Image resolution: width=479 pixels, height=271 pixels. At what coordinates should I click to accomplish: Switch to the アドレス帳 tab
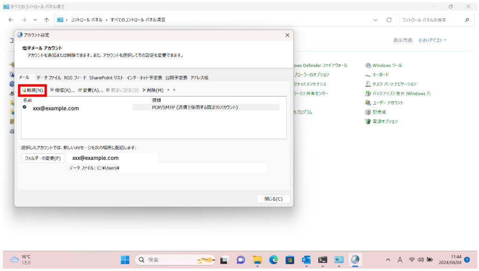199,77
